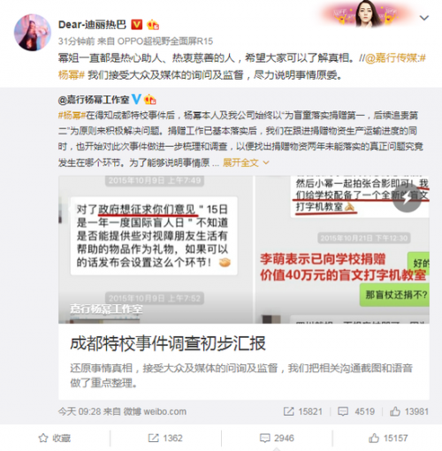The height and width of the screenshot is (451, 442).
Task: Click original post repost count 15821
Action: [x=303, y=411]
